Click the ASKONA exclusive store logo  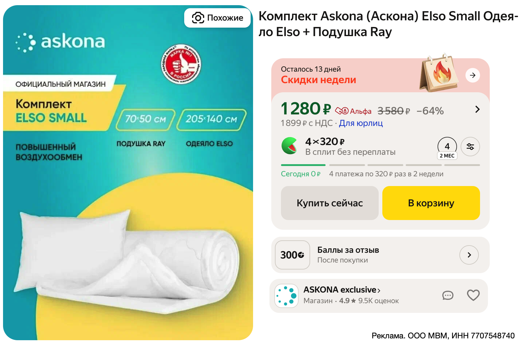286,296
